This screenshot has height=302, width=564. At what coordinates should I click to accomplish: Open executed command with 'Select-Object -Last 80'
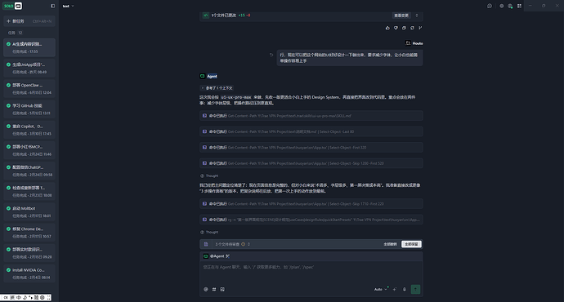(x=311, y=131)
